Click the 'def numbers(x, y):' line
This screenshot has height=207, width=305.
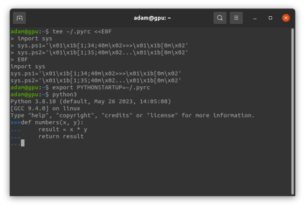pyautogui.click(x=52, y=122)
